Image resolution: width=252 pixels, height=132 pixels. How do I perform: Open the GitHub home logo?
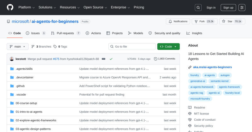point(10,7)
